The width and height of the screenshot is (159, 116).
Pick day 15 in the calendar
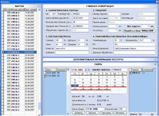91,83
